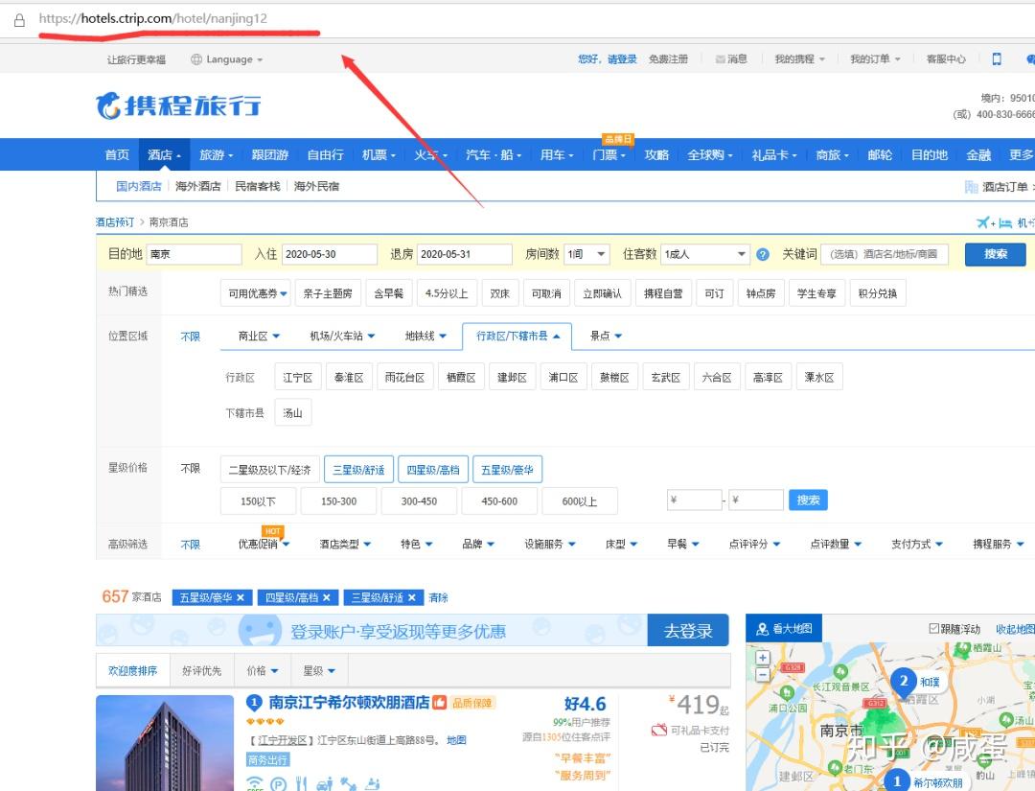Select the 150-300 price range
This screenshot has height=791, width=1035.
(x=338, y=501)
